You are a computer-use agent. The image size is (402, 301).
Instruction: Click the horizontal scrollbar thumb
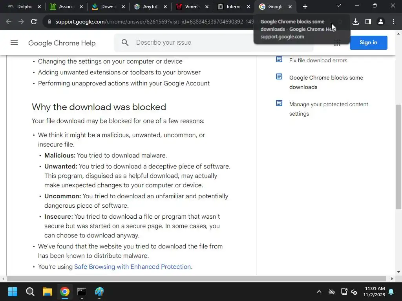click(x=196, y=279)
